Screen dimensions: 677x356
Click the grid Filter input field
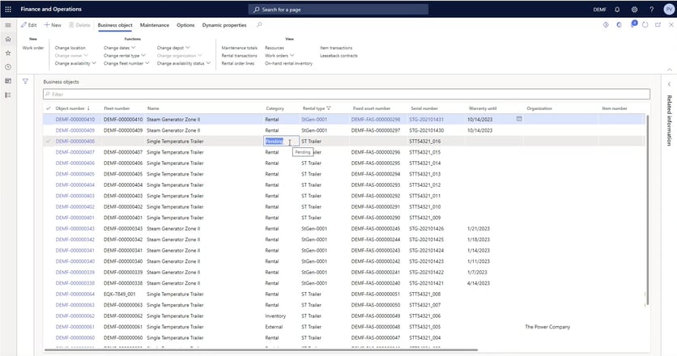[x=347, y=94]
